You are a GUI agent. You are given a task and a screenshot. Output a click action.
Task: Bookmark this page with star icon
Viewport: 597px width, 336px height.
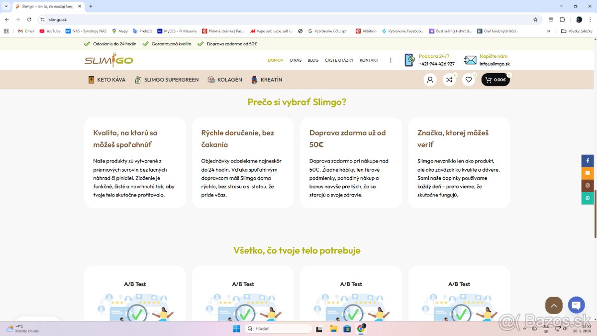pyautogui.click(x=535, y=19)
